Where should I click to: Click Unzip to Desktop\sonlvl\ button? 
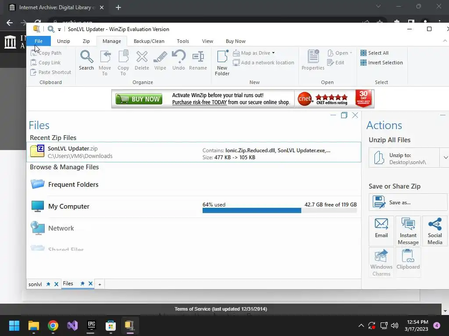tap(404, 157)
